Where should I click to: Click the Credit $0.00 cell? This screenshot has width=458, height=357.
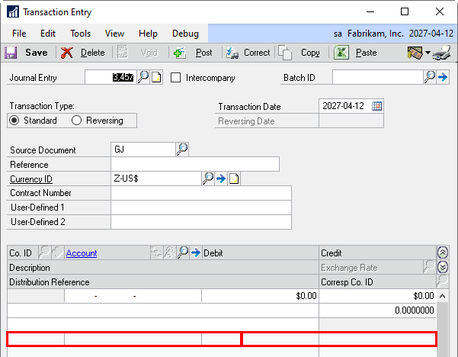(377, 296)
